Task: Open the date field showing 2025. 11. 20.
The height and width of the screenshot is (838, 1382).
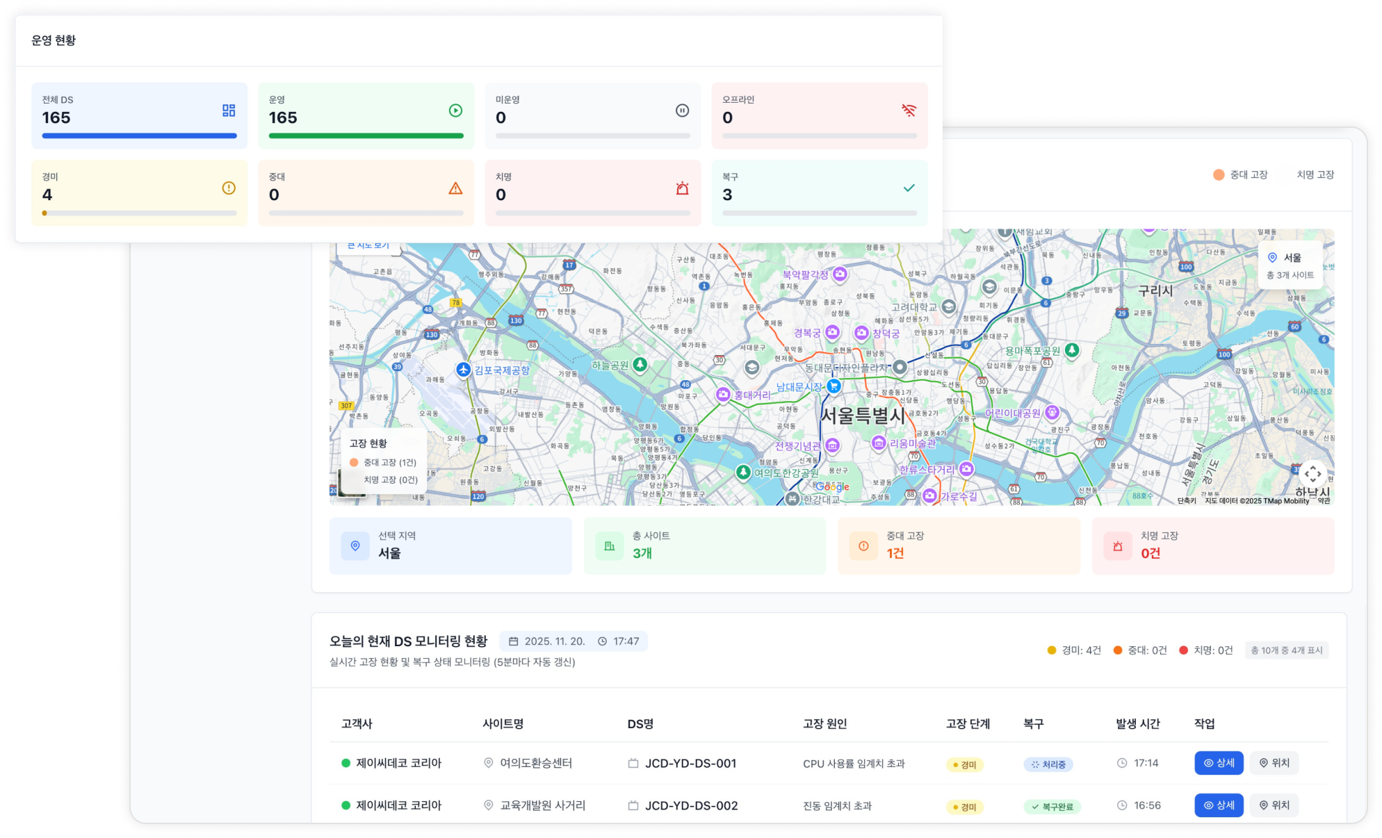Action: coord(553,641)
